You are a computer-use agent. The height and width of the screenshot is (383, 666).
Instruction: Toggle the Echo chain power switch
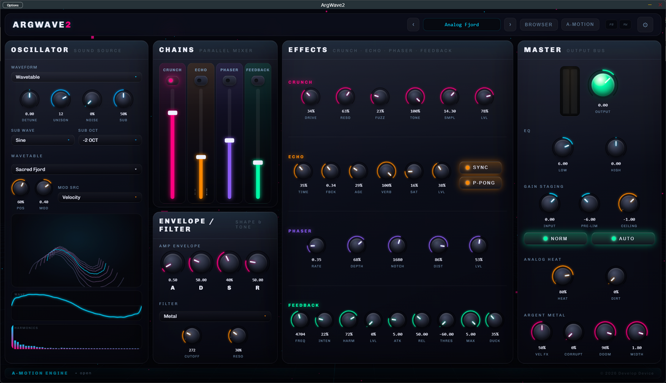coord(201,80)
